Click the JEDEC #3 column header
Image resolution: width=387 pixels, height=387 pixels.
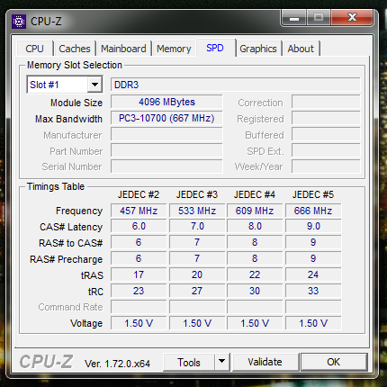tap(197, 194)
